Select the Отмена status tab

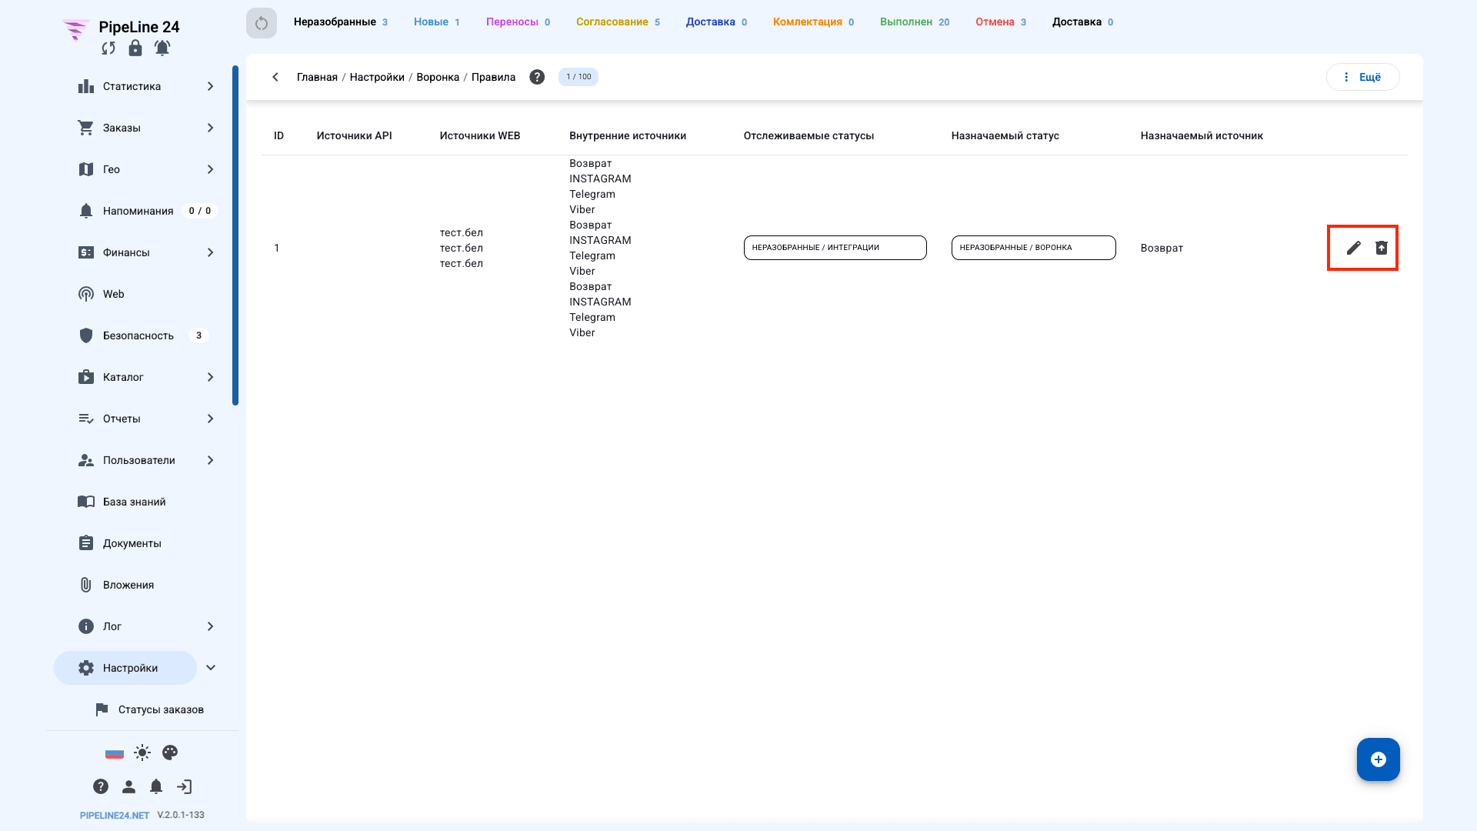pos(1001,22)
